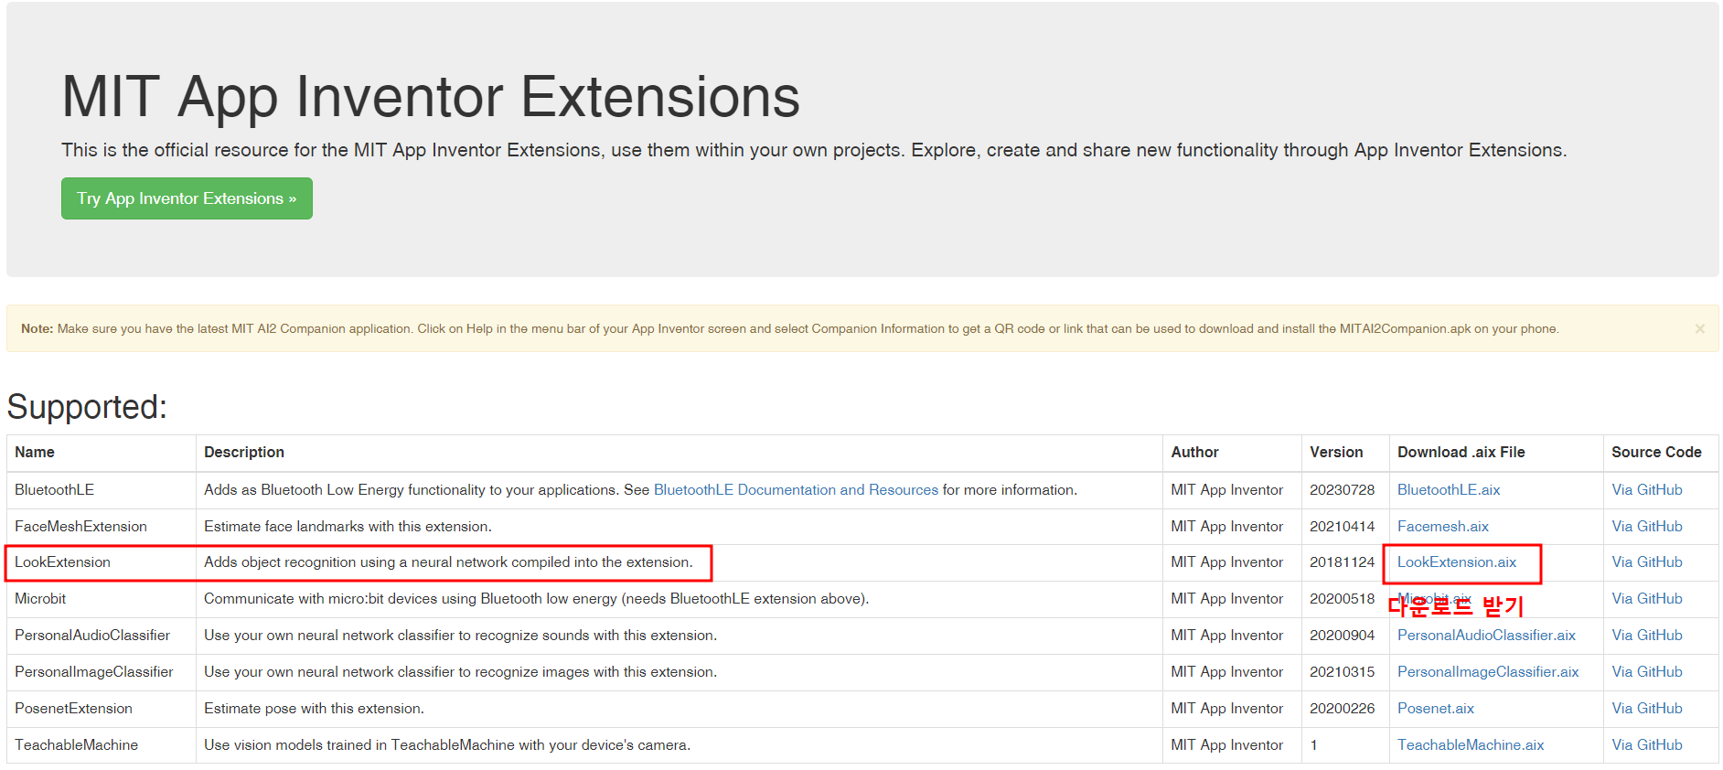1723x770 pixels.
Task: Download Posenet.aix file
Action: pos(1436,709)
